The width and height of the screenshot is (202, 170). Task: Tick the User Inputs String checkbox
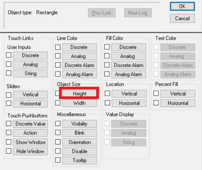click(x=9, y=73)
